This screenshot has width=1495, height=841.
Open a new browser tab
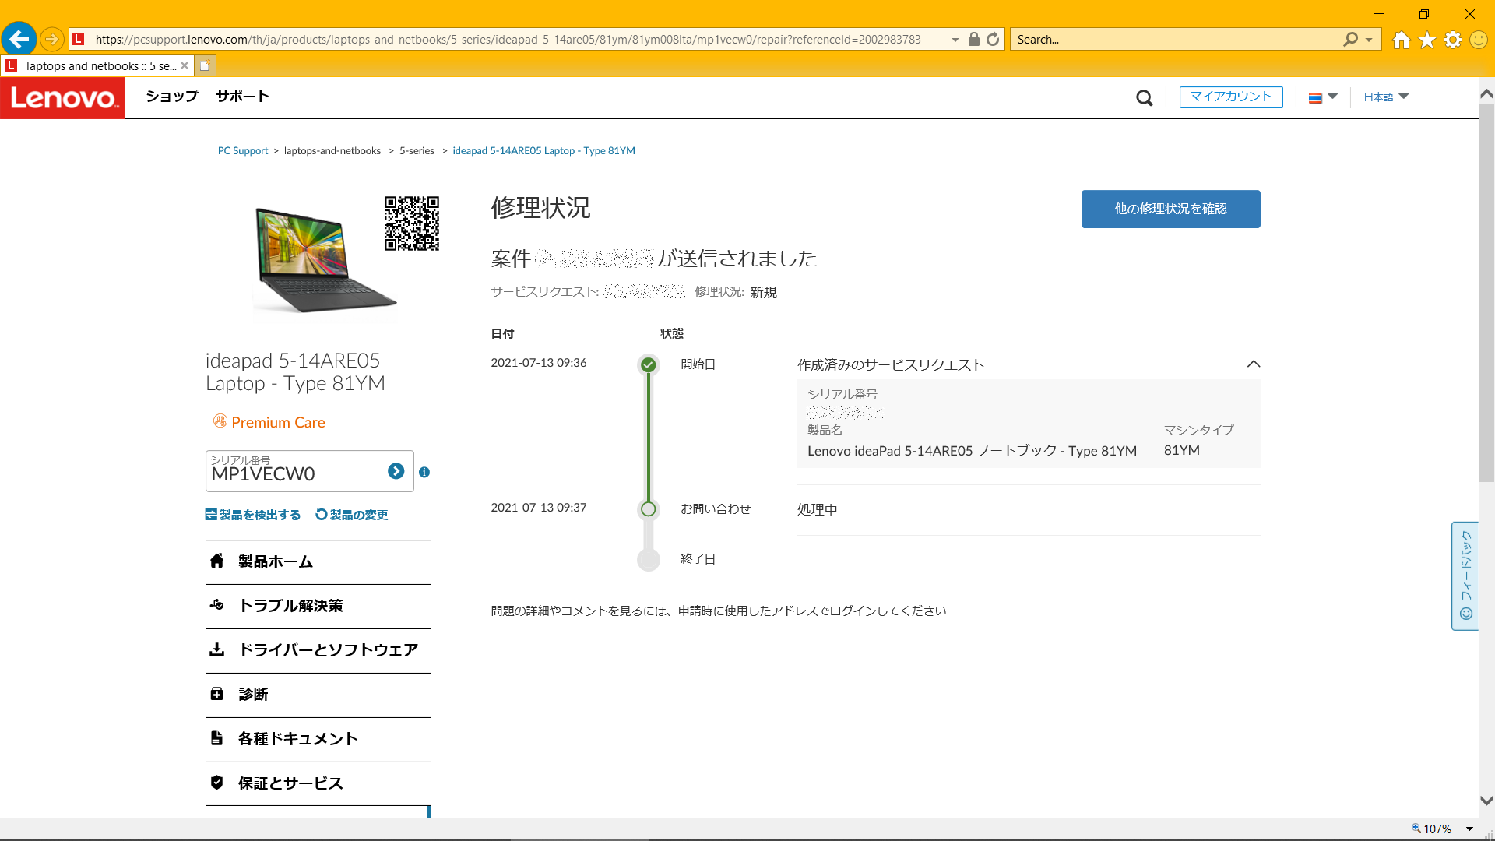point(205,65)
